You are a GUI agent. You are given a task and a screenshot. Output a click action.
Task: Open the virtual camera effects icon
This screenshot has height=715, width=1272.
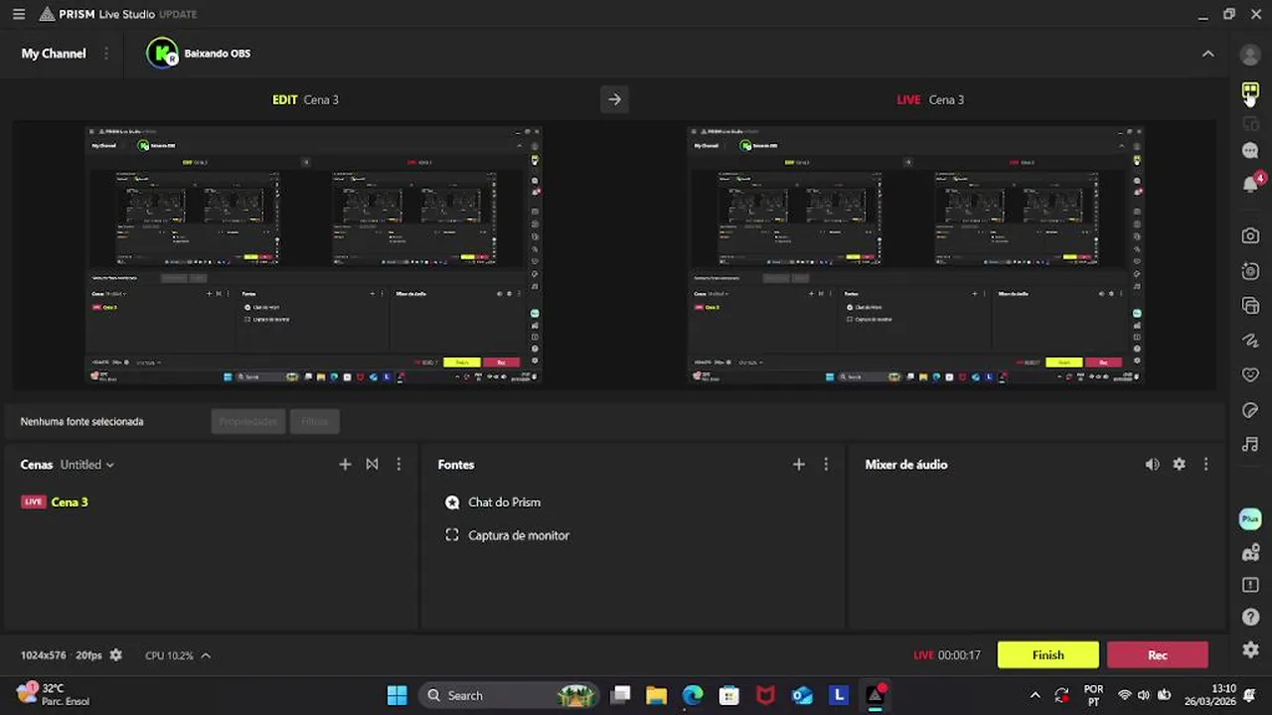[x=1250, y=271]
